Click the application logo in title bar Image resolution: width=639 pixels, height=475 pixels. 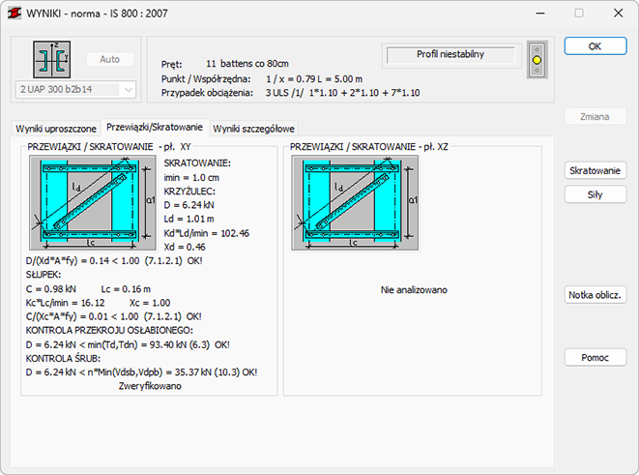tap(15, 13)
